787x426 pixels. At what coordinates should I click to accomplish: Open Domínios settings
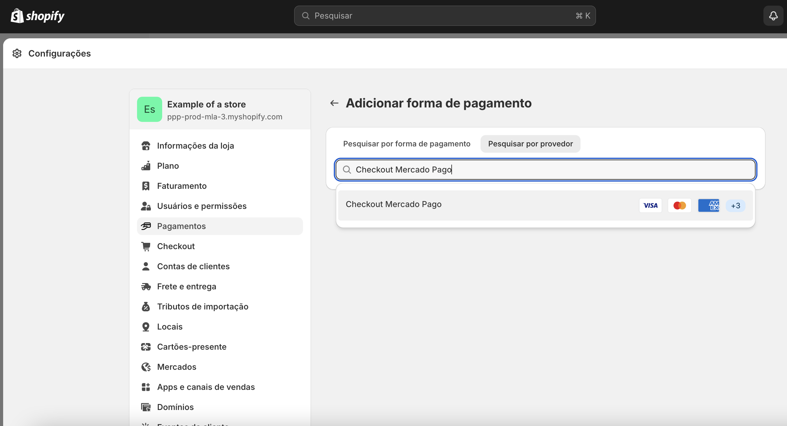[220, 407]
